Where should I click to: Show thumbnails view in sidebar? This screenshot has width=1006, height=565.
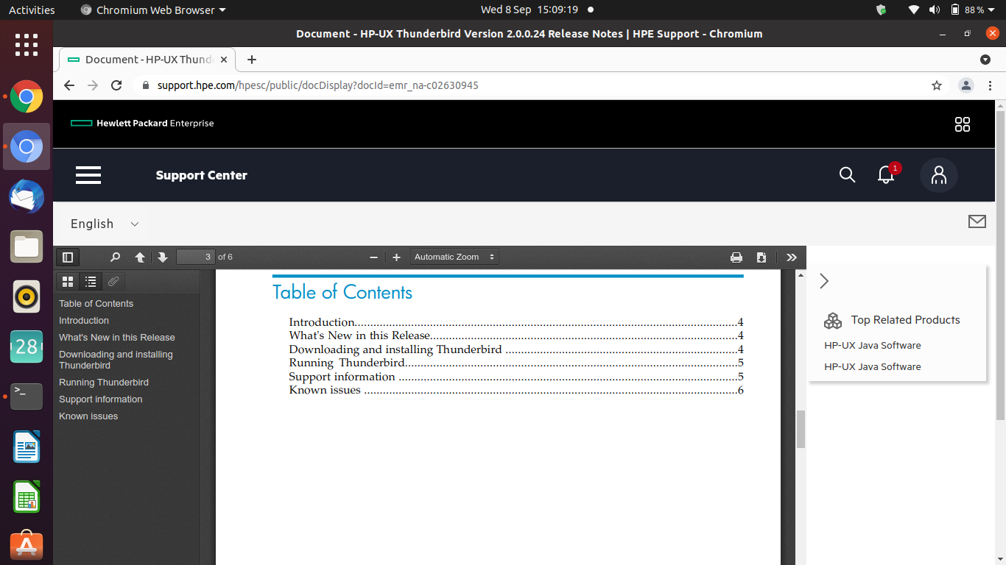click(68, 281)
